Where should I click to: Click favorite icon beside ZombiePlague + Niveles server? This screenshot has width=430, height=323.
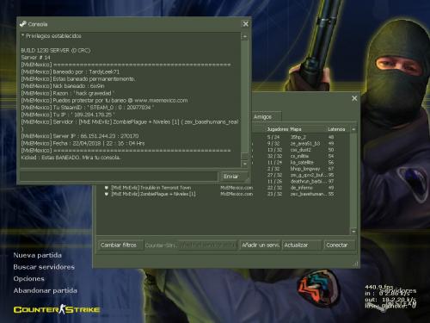[107, 194]
